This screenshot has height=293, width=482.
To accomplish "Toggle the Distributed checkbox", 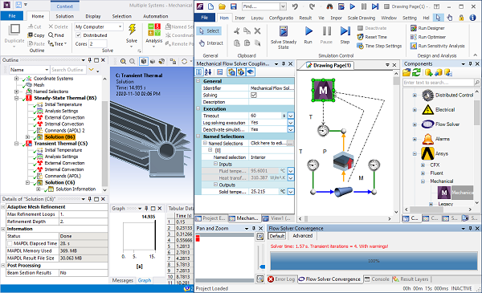I will point(79,35).
